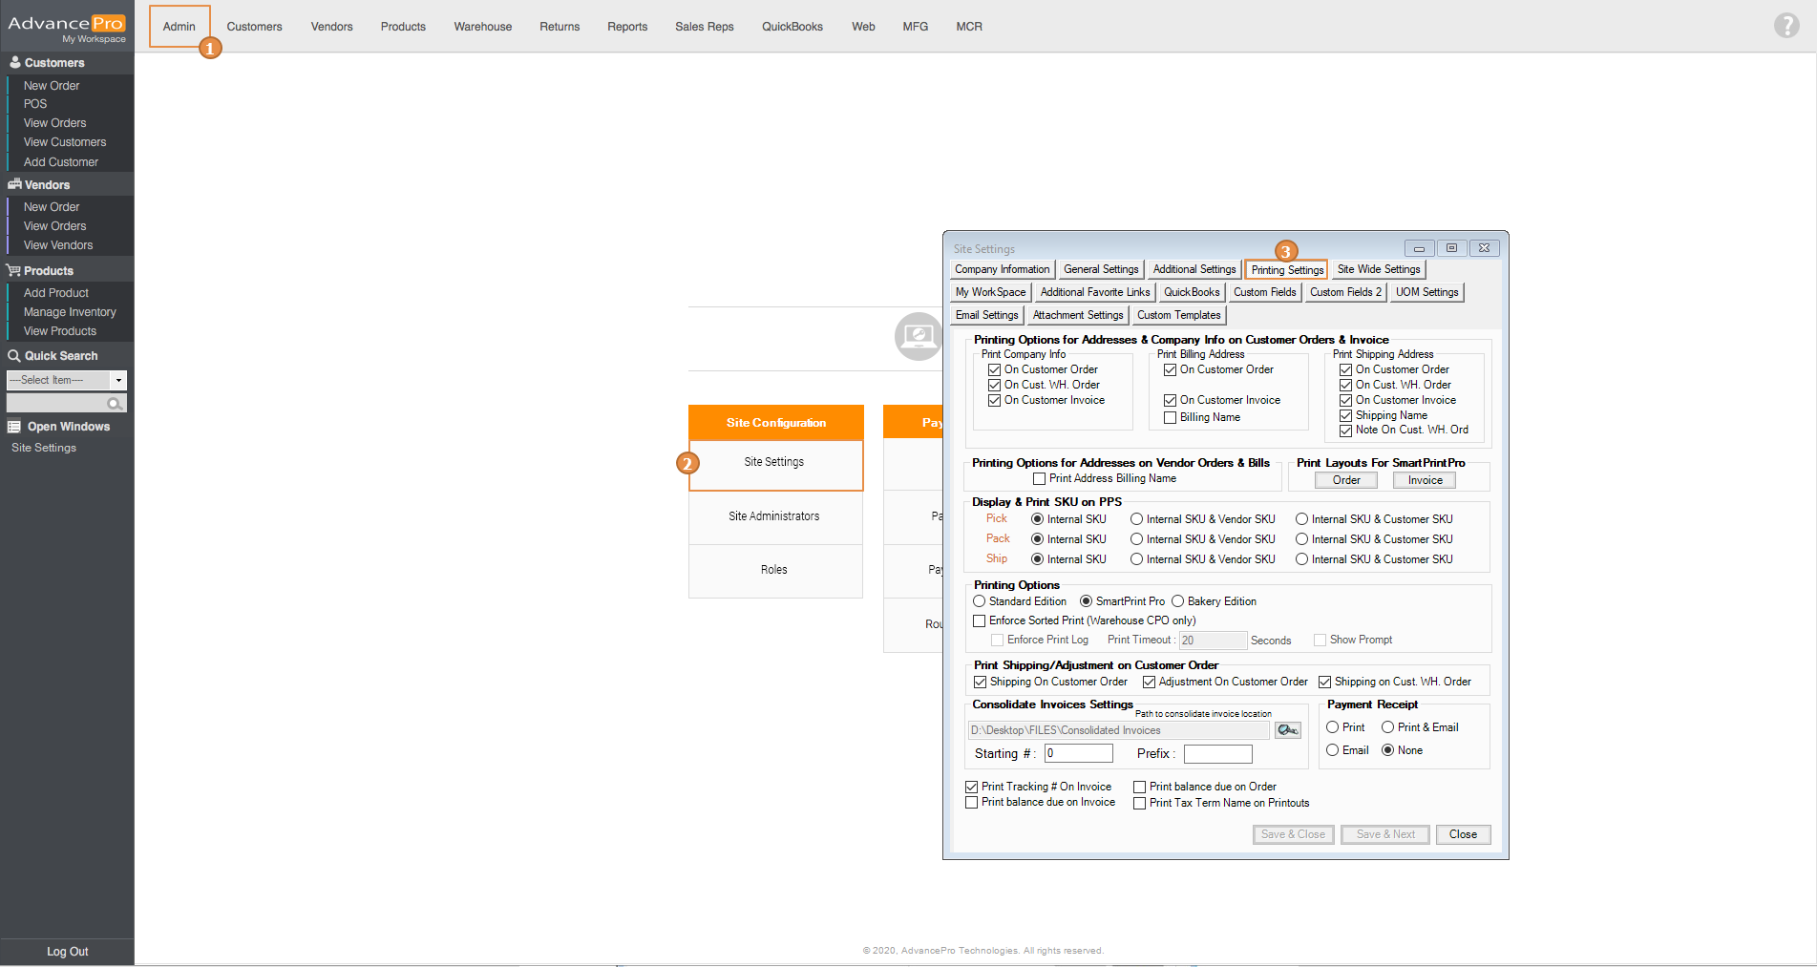Switch to the Site Wide Settings tab
Viewport: 1817px width, 967px height.
[1378, 269]
